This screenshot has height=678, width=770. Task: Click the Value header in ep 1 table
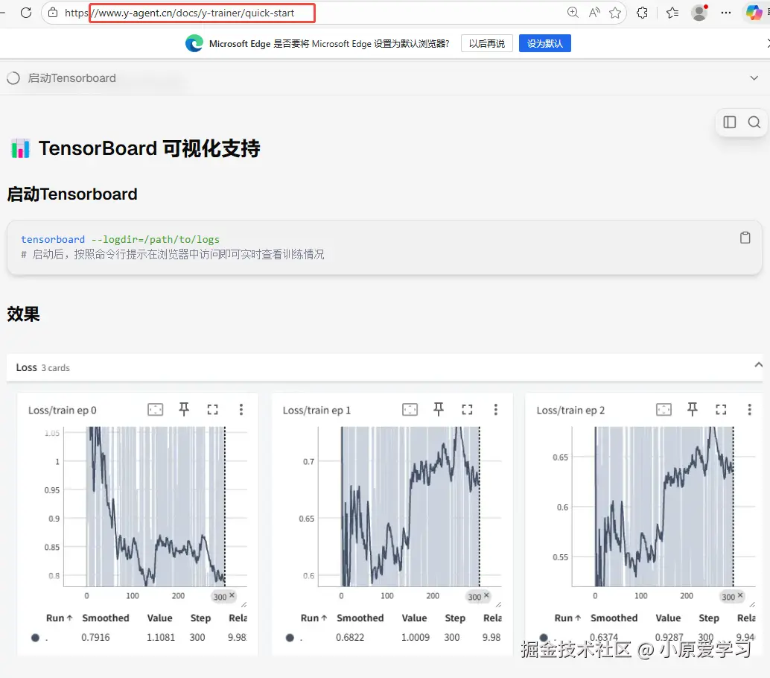coord(415,618)
